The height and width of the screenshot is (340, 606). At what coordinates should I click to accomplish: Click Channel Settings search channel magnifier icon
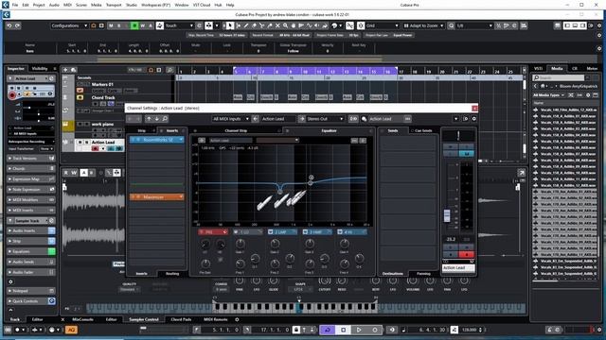point(165,119)
